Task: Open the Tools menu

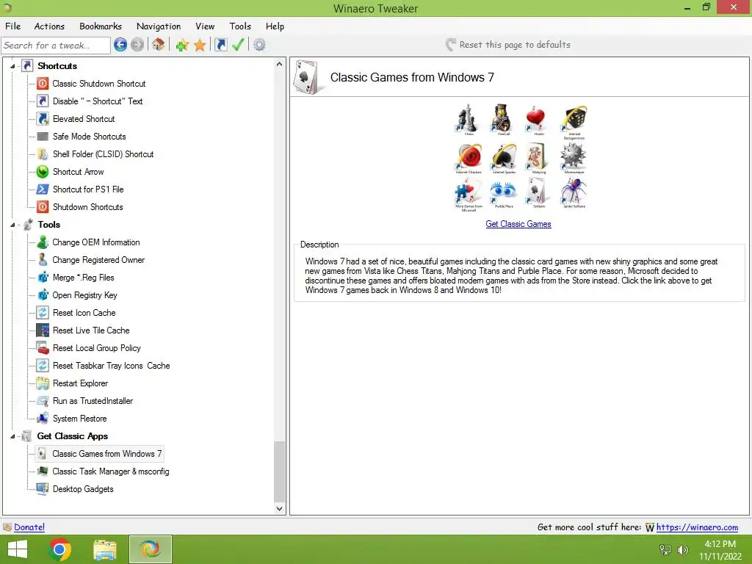Action: (240, 26)
